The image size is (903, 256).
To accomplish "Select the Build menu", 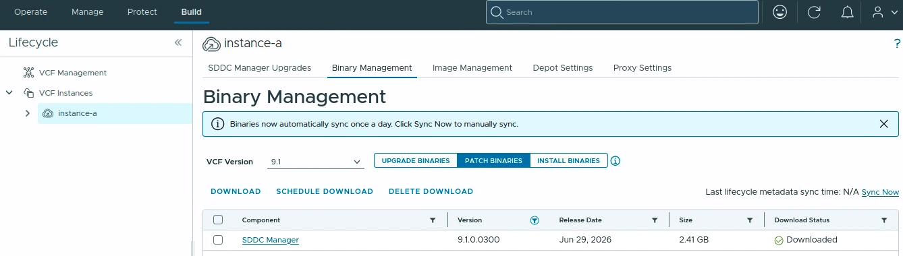I will tap(191, 12).
